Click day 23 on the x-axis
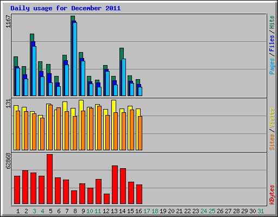 [195, 211]
